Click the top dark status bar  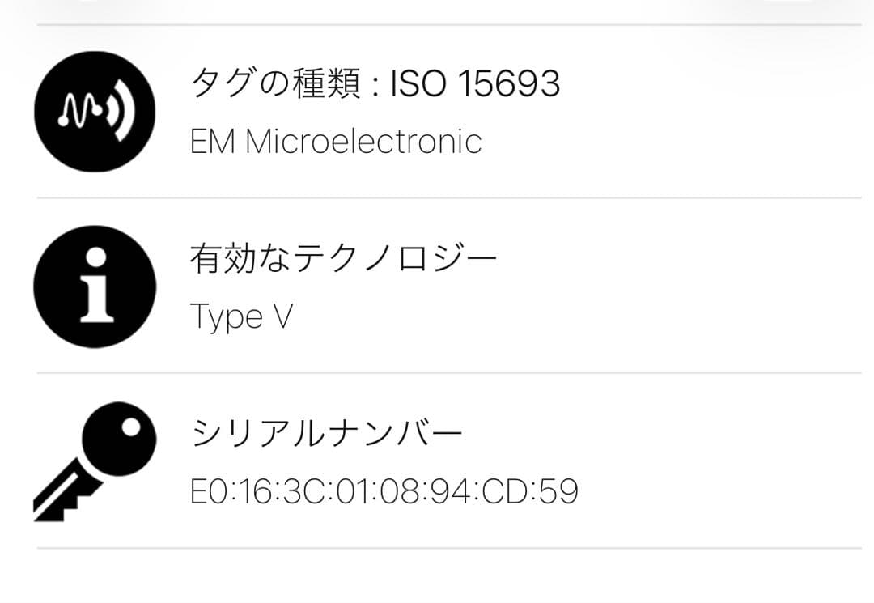437,11
